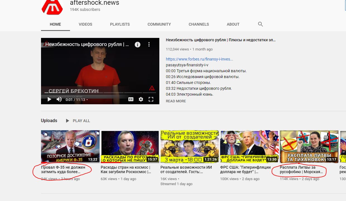The width and height of the screenshot is (346, 201).
Task: Open the channel search magnifier icon
Action: coord(261,24)
